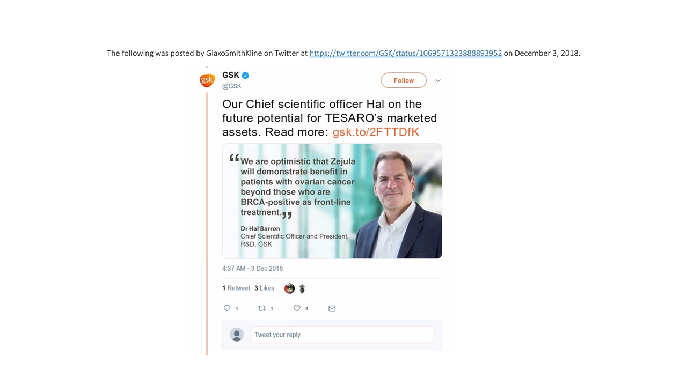Open the gsk.to/2FTTDfK link
Image resolution: width=687 pixels, height=386 pixels.
pos(376,132)
